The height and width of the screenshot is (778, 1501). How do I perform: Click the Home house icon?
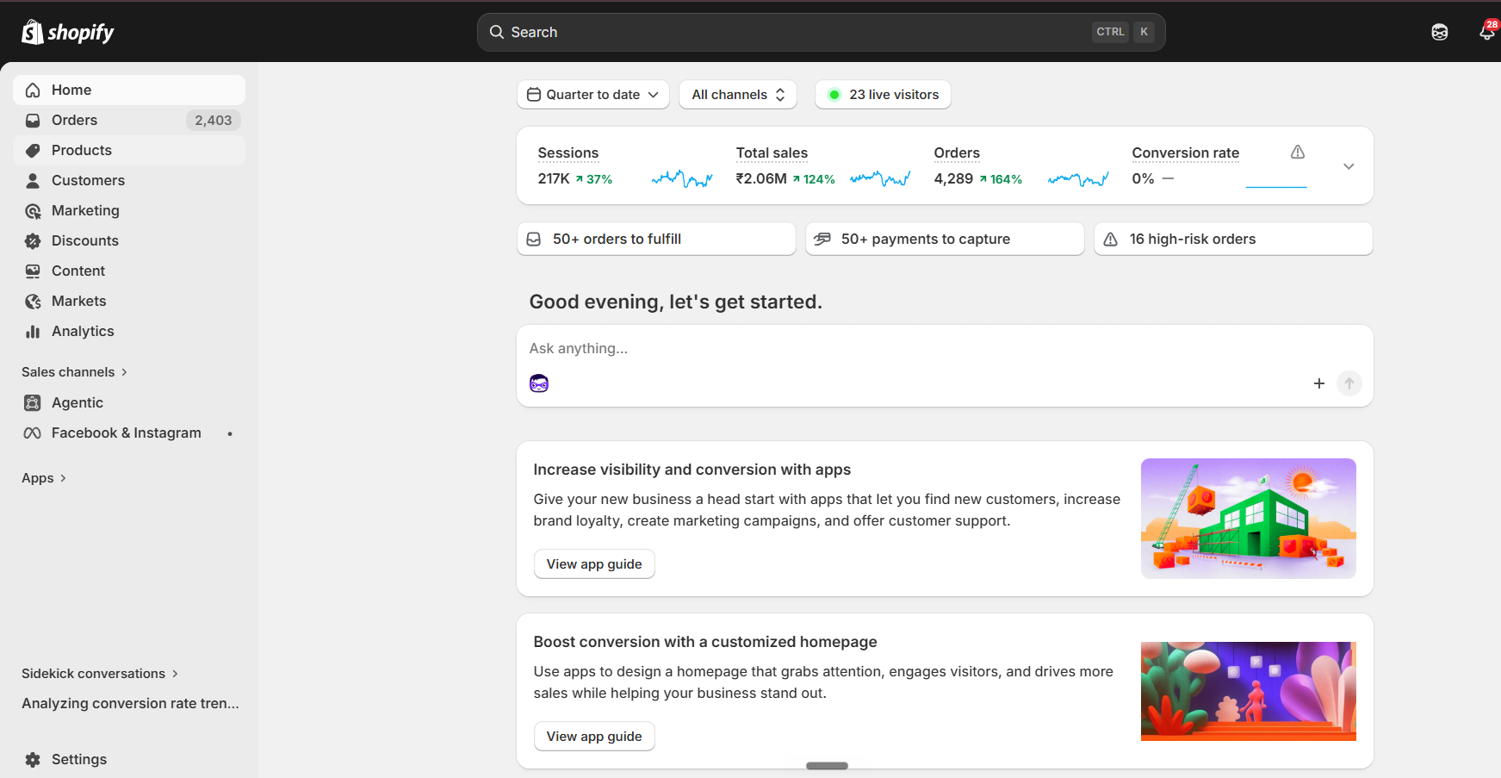(x=33, y=90)
